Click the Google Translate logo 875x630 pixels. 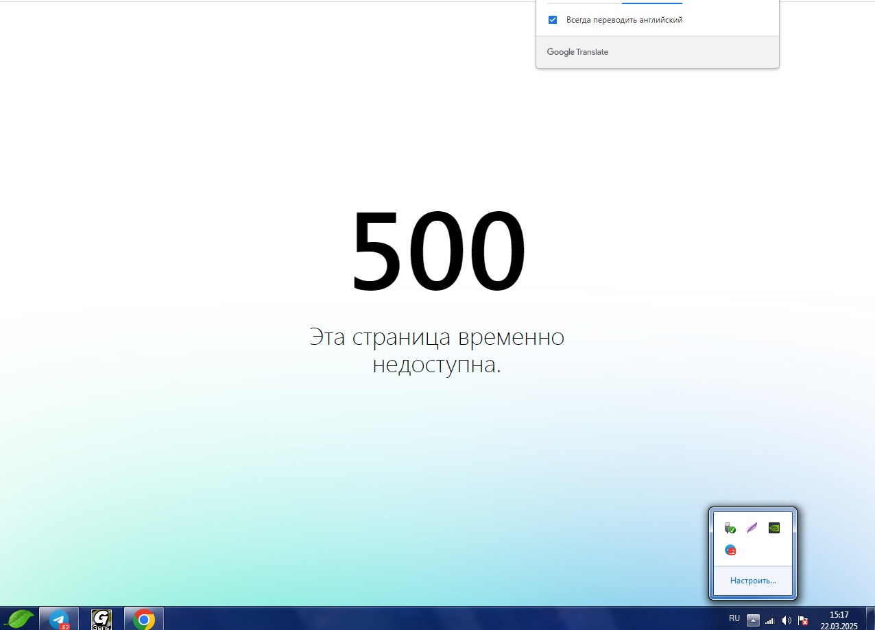click(577, 52)
